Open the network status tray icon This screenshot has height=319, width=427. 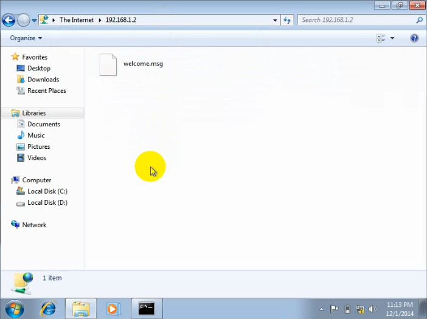click(360, 309)
